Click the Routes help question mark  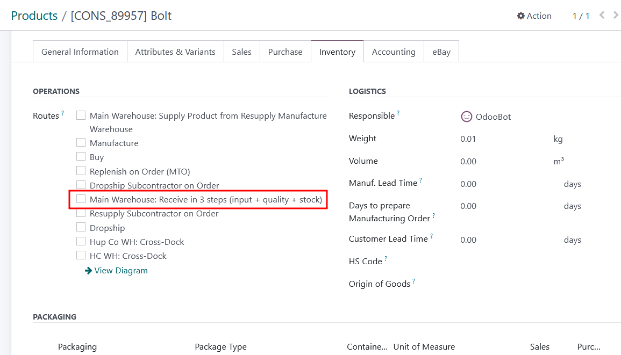click(63, 113)
